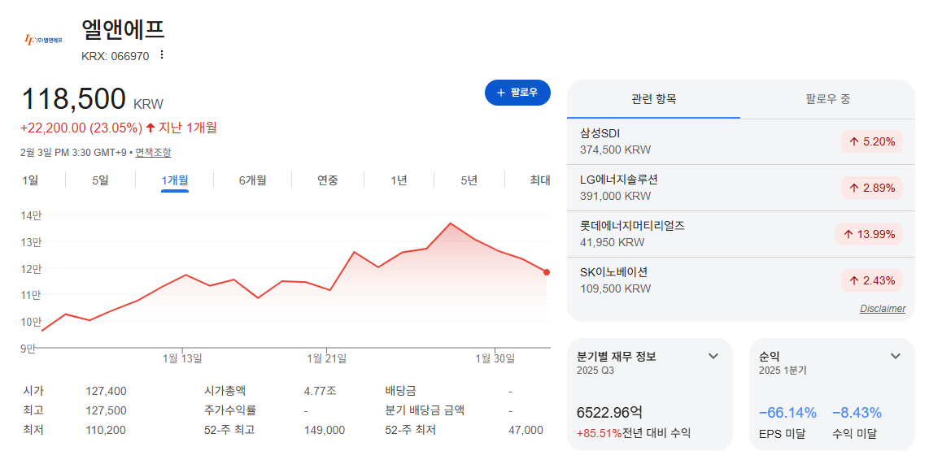
Task: Click the 분기 배당금 금액 label
Action: (x=425, y=410)
